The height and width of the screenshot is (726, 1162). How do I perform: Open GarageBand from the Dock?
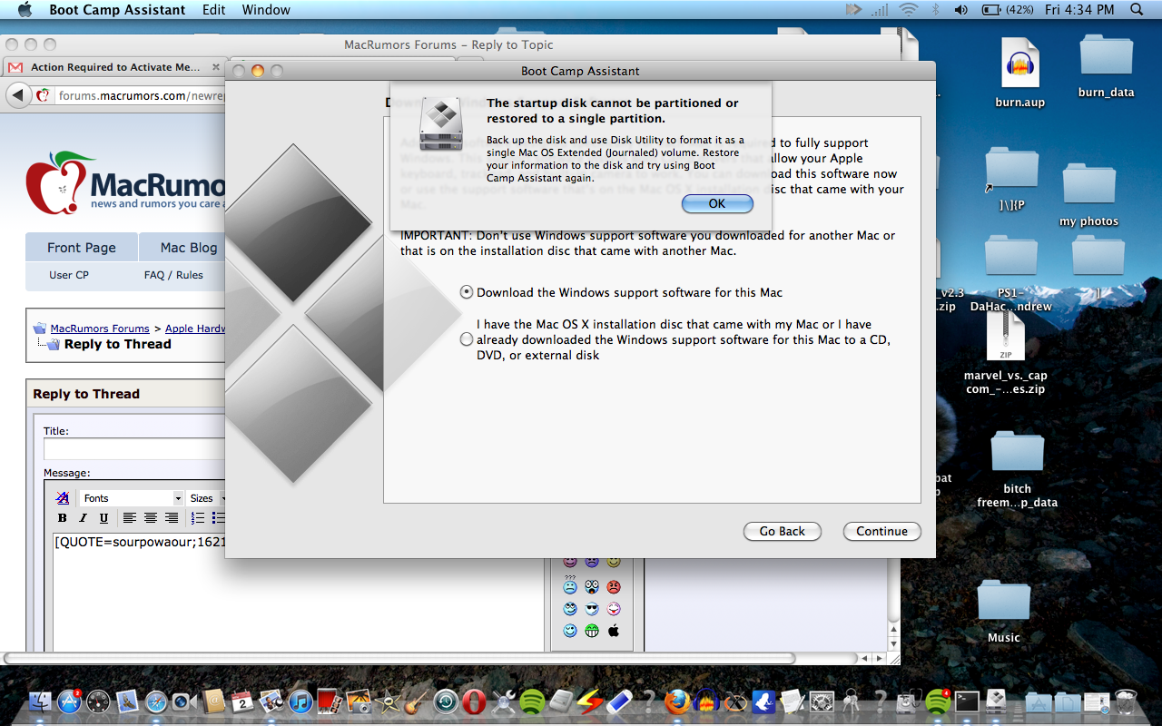click(417, 701)
